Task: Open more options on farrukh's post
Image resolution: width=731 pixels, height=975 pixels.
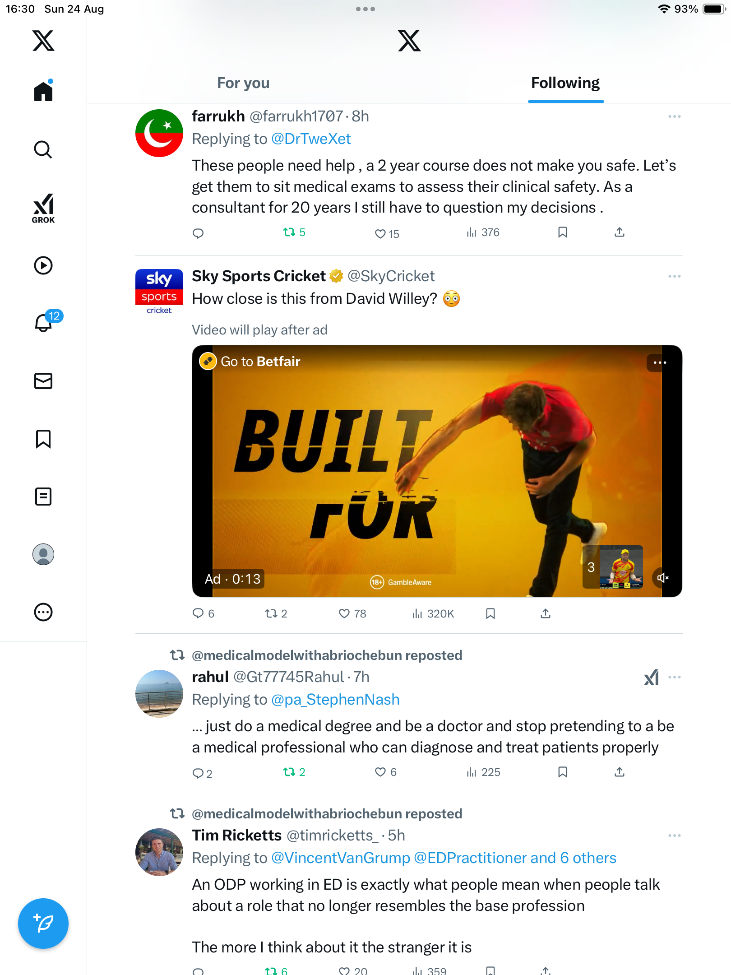Action: coord(674,116)
